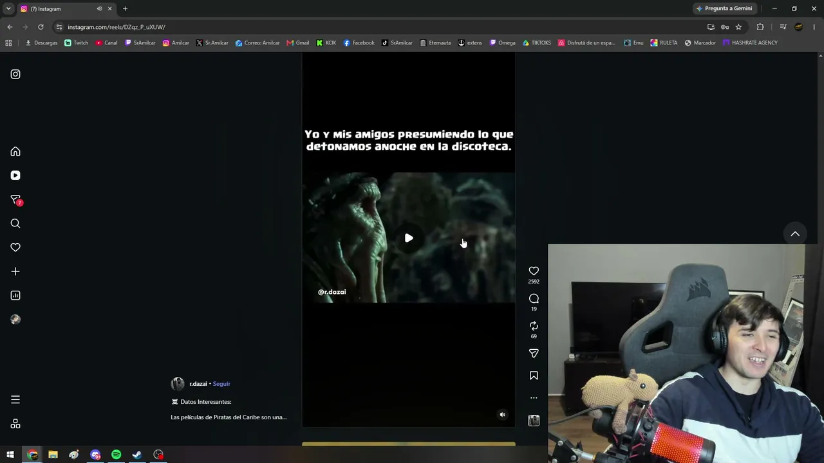Open Notifications heart in left sidebar
Screen dimensions: 824x463
15,248
